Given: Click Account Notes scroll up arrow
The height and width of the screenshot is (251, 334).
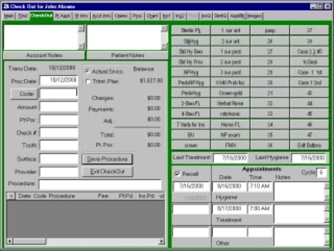Looking at the screenshot, I should coord(81,28).
